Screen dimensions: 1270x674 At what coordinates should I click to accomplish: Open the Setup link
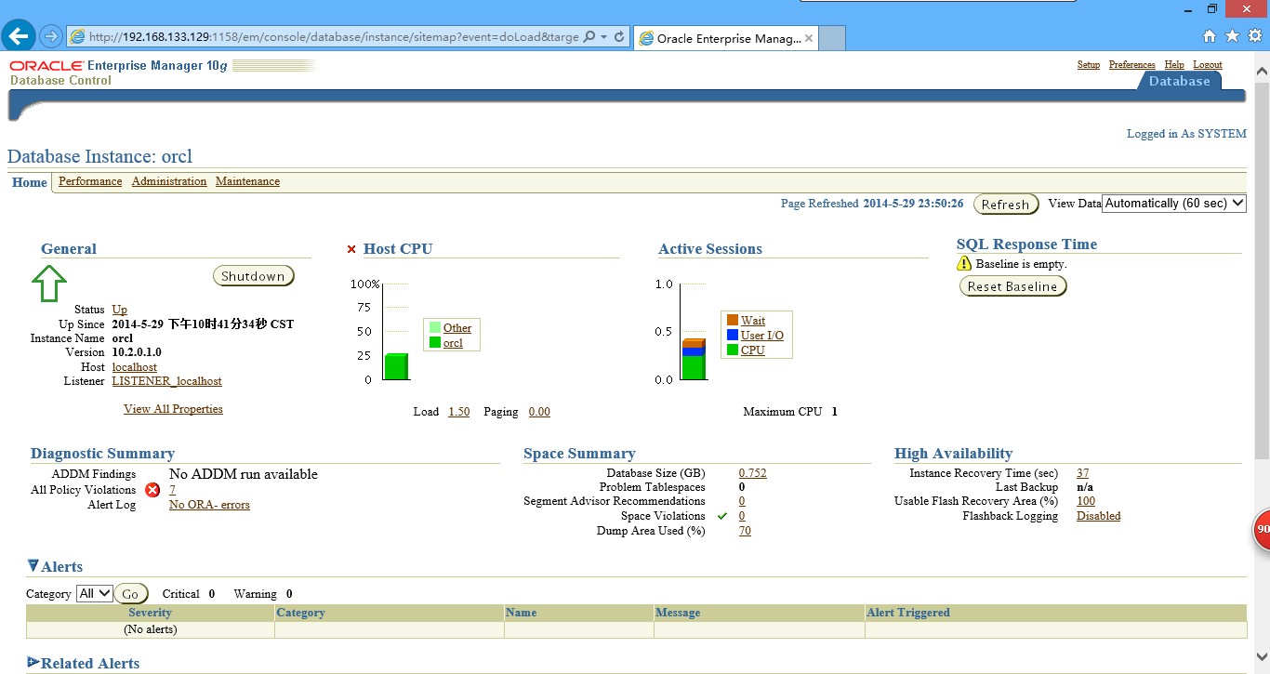click(x=1089, y=65)
